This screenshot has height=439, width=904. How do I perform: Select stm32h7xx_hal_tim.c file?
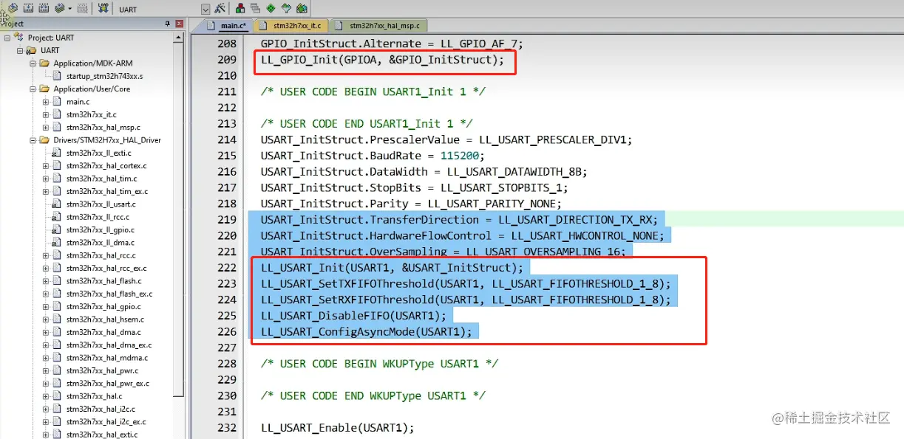click(x=101, y=179)
